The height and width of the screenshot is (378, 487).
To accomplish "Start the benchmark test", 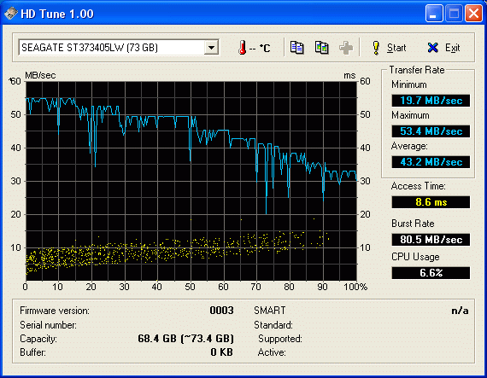I will coord(389,48).
